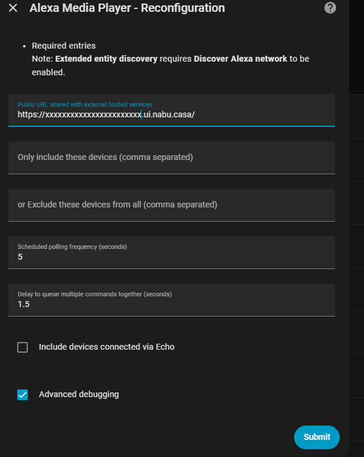
Task: Click the 'Required entries' bullet text
Action: click(x=63, y=46)
